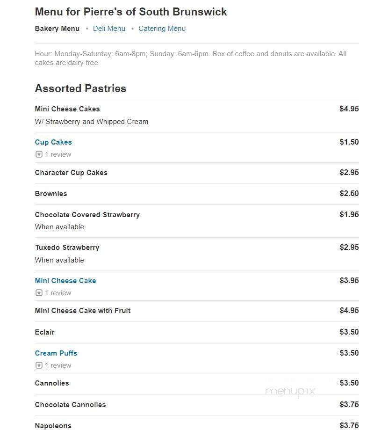Click the review star icon under Cup Cakes
Image resolution: width=374 pixels, height=430 pixels.
38,154
